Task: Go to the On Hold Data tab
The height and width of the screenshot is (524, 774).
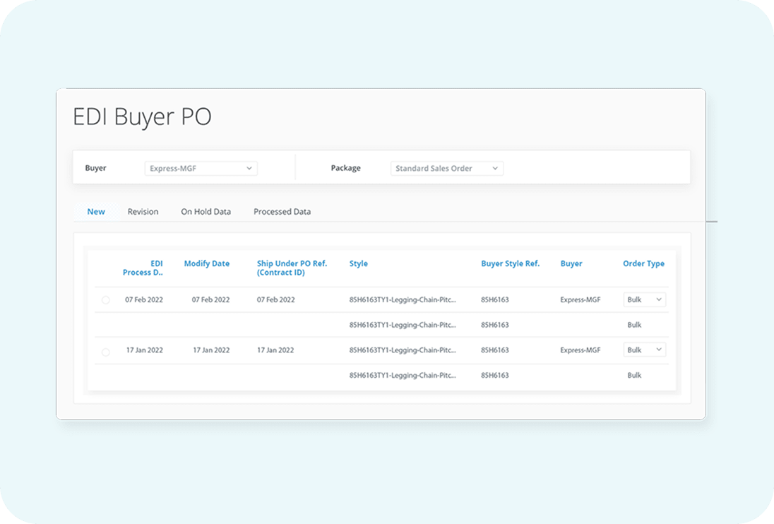Action: [206, 212]
